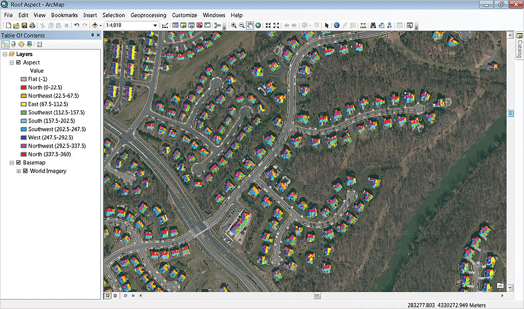Switch to List By Selection

click(29, 44)
